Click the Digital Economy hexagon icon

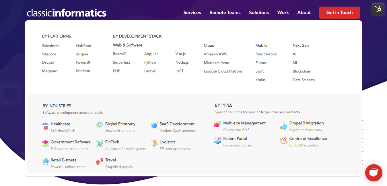click(100, 125)
